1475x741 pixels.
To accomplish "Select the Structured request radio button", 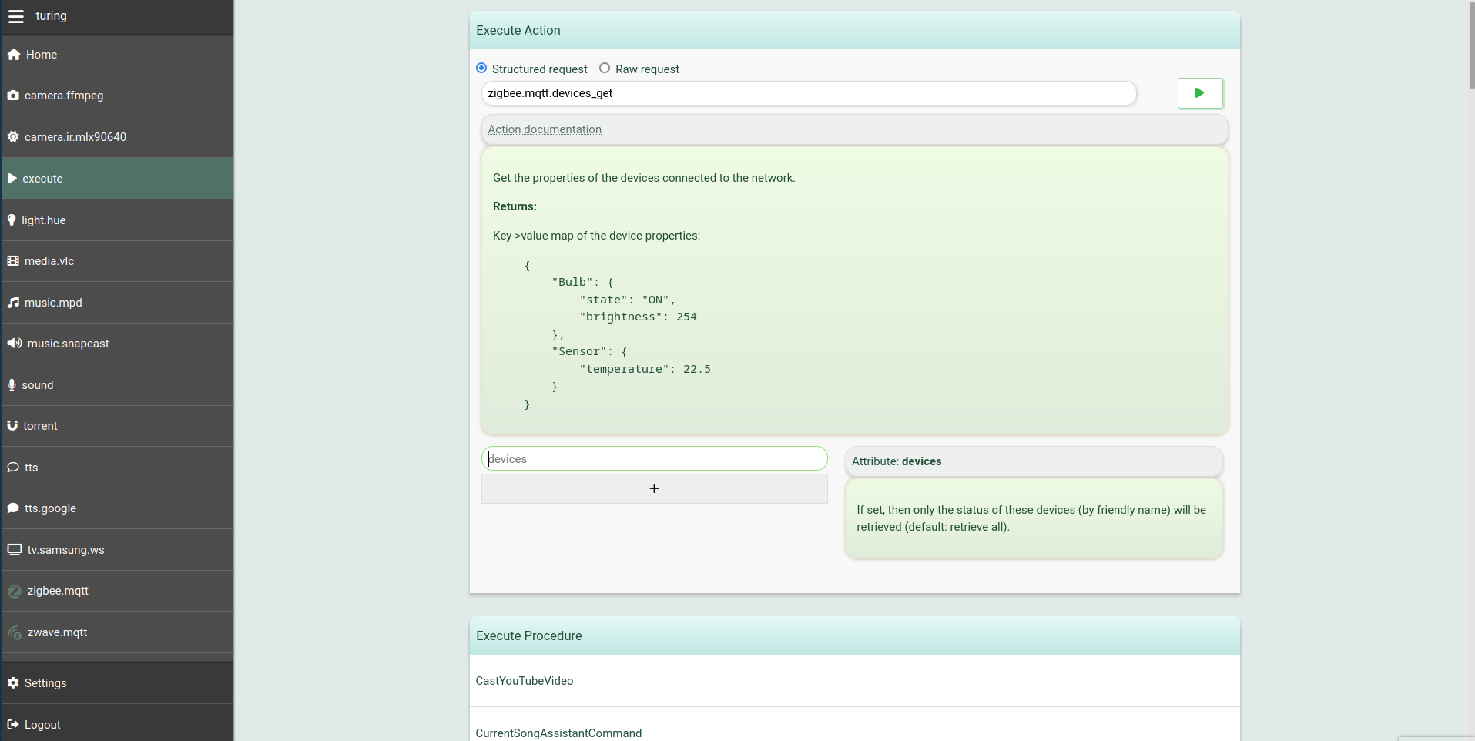I will pos(481,69).
